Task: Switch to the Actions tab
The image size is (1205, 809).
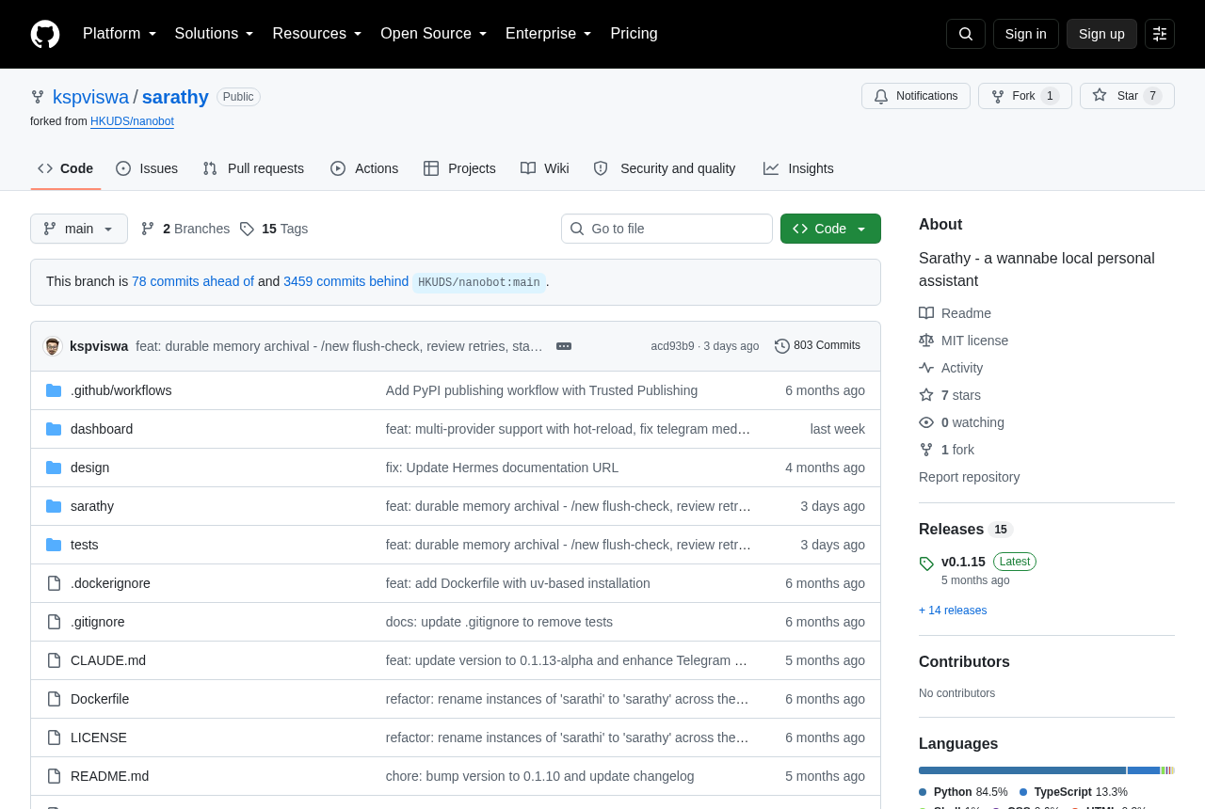Action: click(364, 168)
